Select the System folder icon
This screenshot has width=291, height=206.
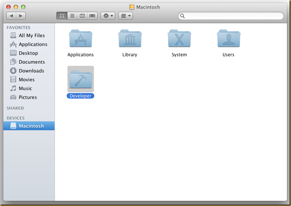pos(179,38)
